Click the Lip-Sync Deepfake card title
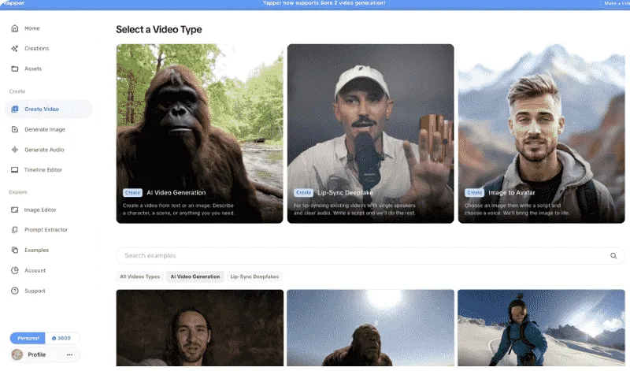The width and height of the screenshot is (630, 371). [345, 192]
